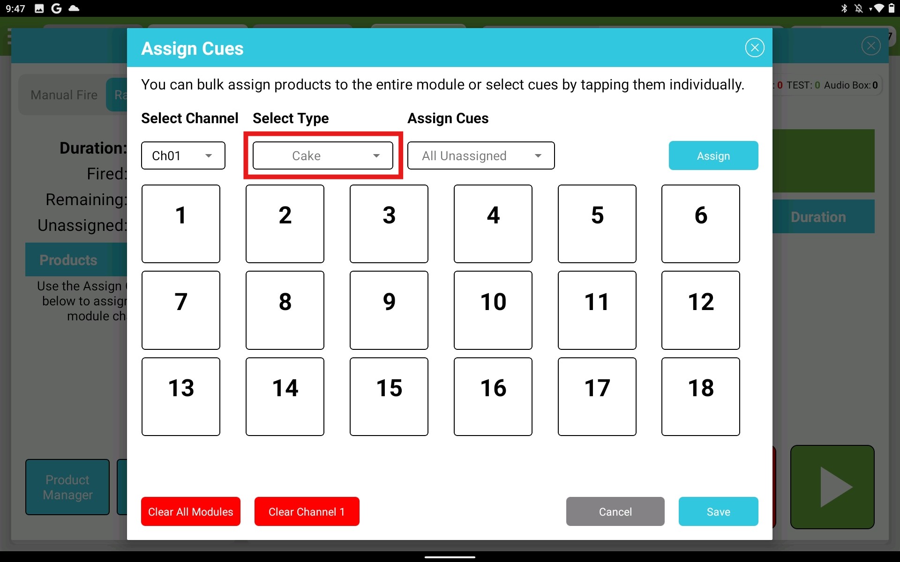
Task: Clear Channel 1
Action: point(307,511)
